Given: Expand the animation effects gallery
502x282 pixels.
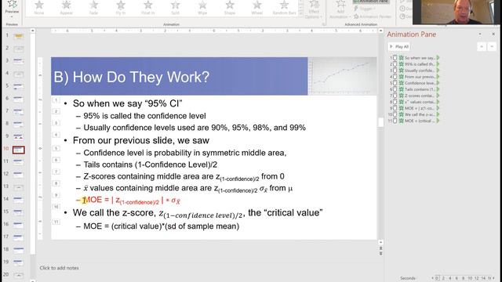Looking at the screenshot, I should pos(300,14).
